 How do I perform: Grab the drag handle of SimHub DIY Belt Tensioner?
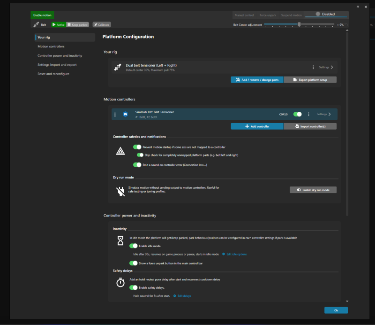point(115,114)
